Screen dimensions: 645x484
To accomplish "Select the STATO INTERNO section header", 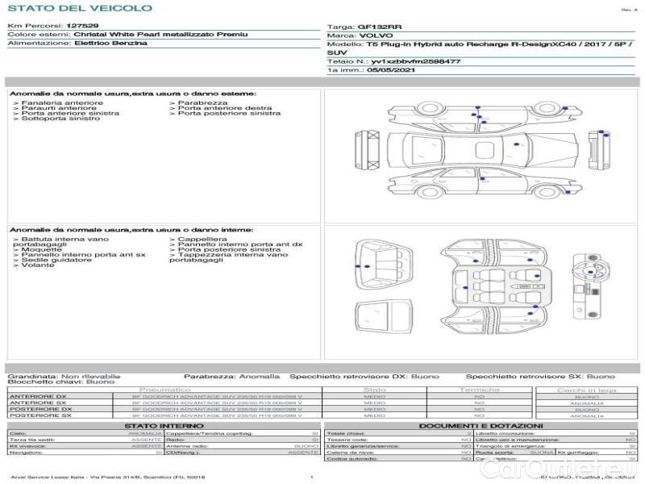I will [164, 425].
